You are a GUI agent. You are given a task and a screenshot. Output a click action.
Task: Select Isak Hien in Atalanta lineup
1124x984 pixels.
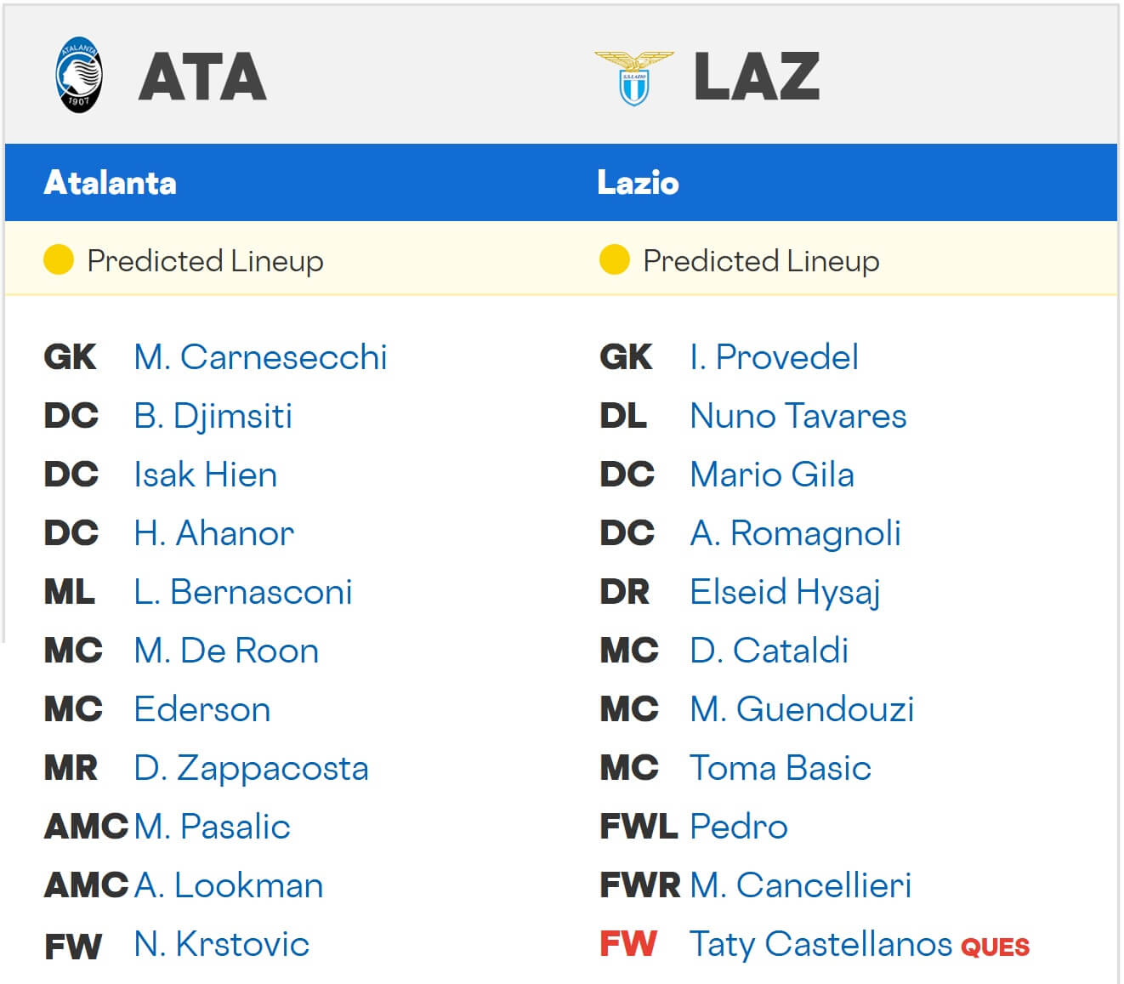pyautogui.click(x=205, y=475)
